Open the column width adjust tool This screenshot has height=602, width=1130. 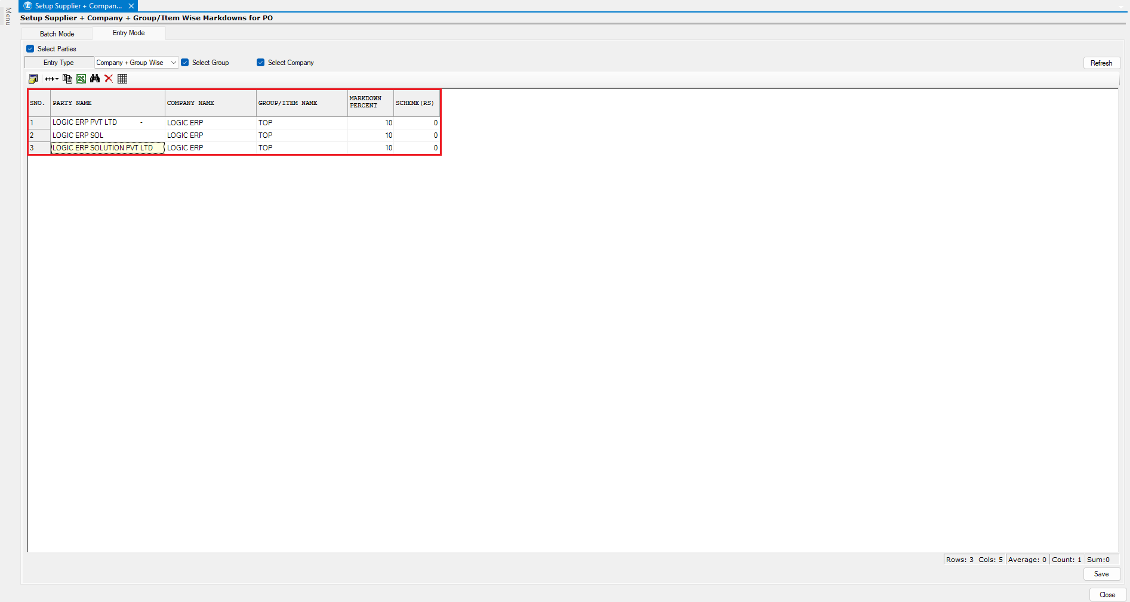coord(51,79)
